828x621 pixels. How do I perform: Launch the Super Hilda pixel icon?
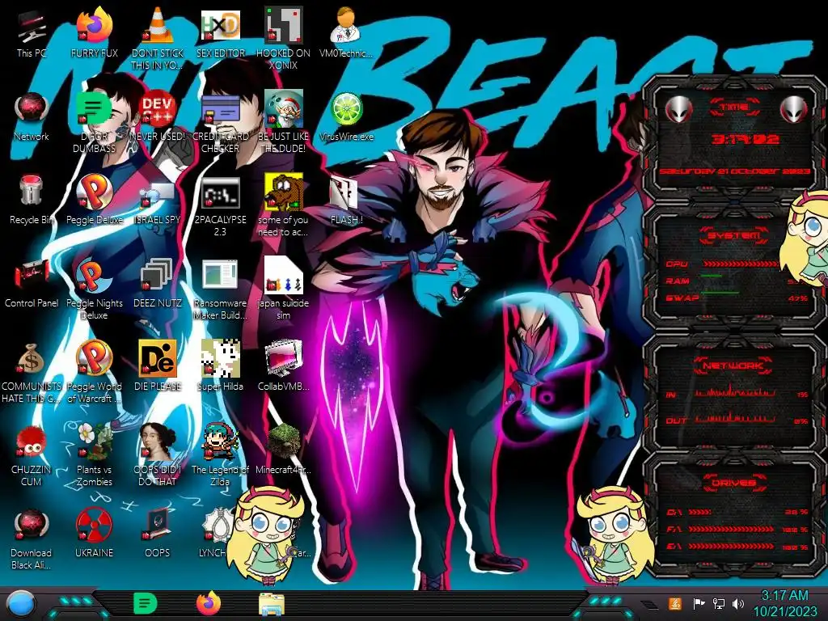pyautogui.click(x=220, y=358)
